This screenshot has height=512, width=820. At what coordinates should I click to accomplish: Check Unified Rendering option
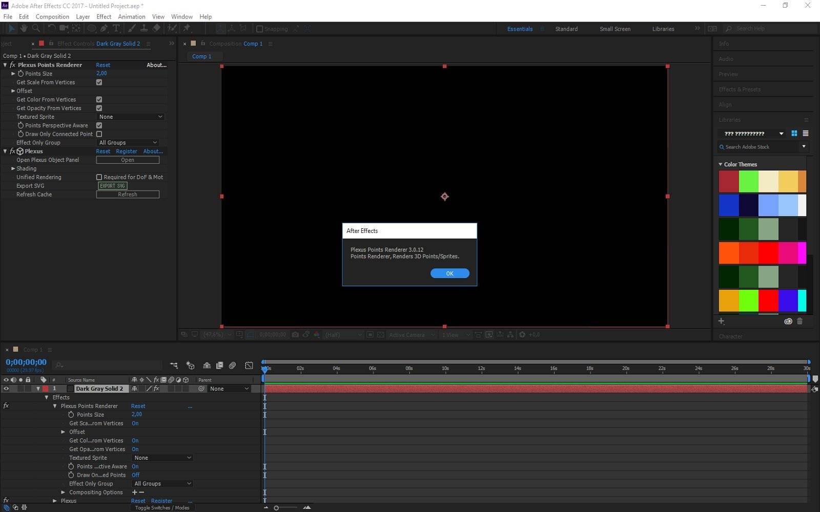99,177
